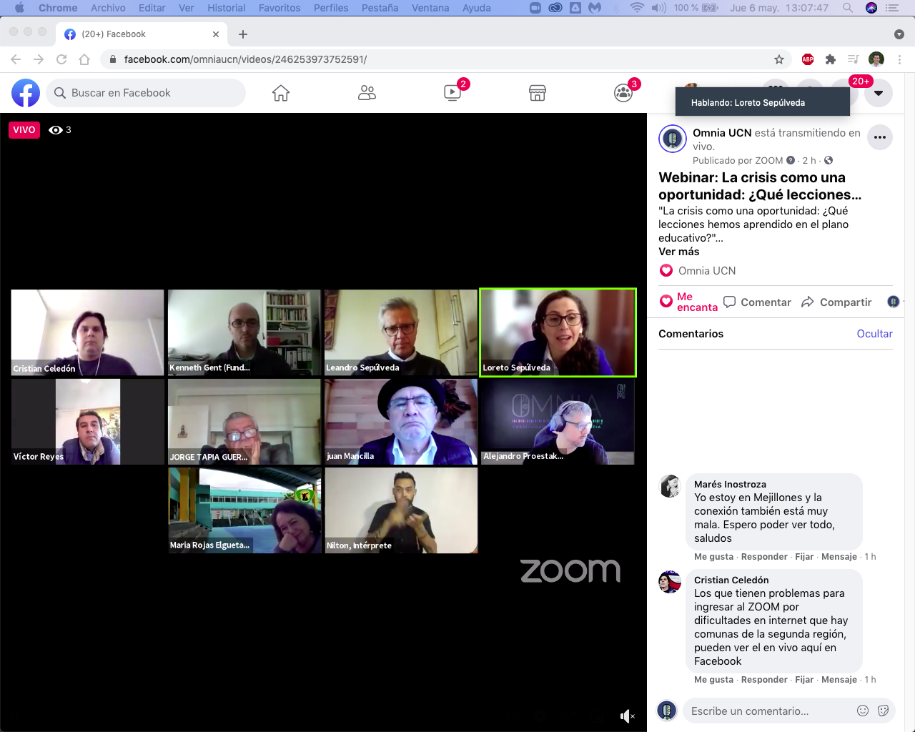Click the Facebook logo

click(x=26, y=93)
